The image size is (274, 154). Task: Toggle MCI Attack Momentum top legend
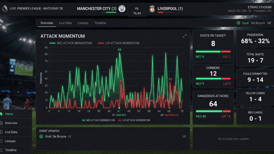click(x=71, y=43)
